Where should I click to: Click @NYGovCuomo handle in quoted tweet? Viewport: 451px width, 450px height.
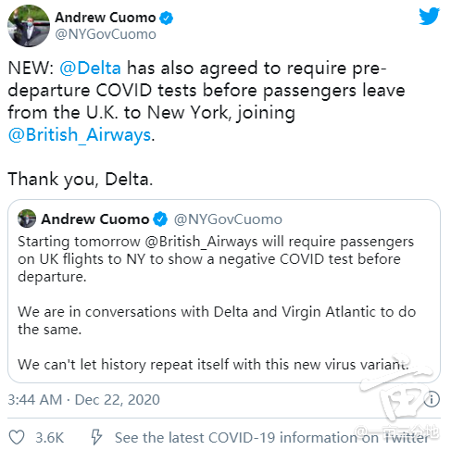coord(228,219)
